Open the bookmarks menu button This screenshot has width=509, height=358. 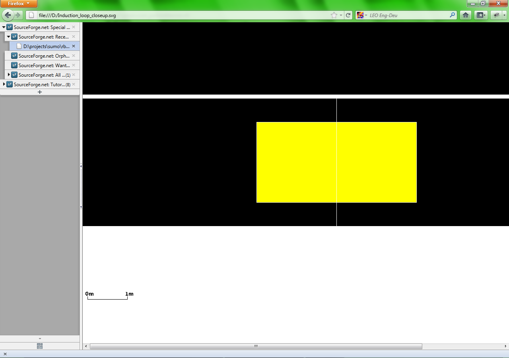pyautogui.click(x=481, y=15)
